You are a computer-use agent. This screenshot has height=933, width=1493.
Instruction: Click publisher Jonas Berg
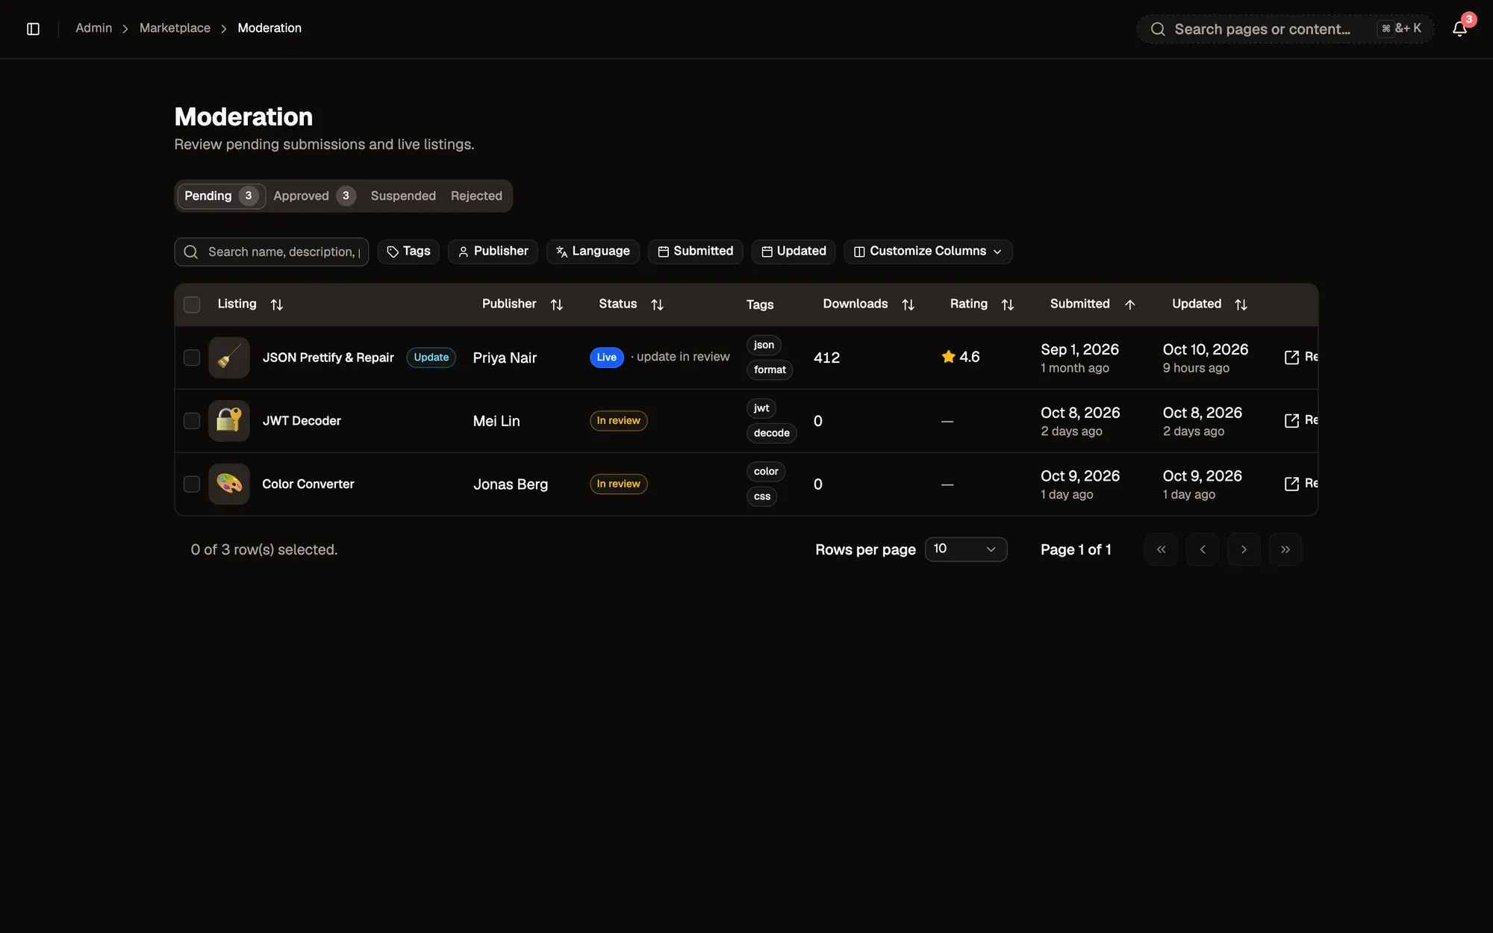(511, 484)
